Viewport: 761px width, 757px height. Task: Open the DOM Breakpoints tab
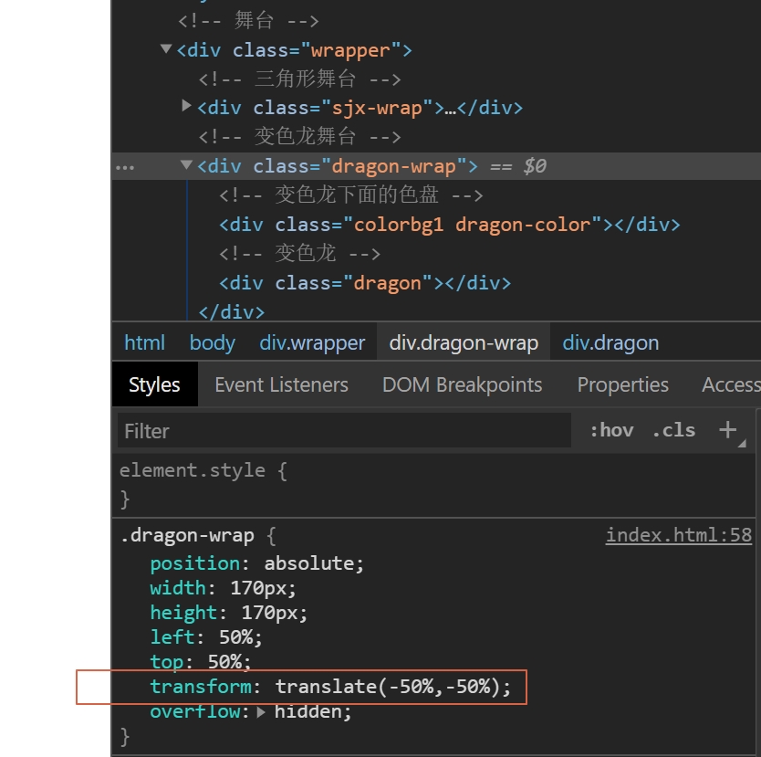(462, 384)
